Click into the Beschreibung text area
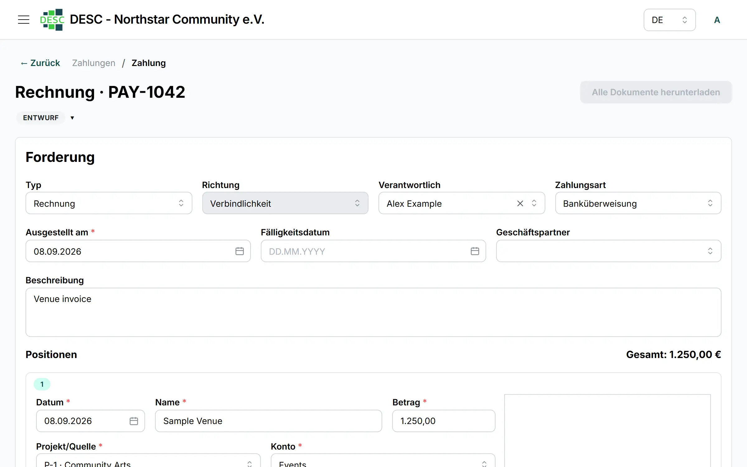 pyautogui.click(x=373, y=312)
